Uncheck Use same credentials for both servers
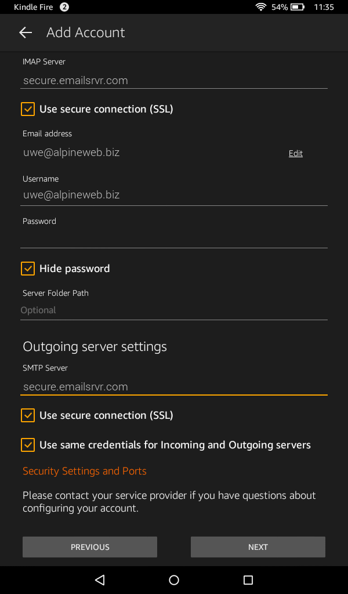The image size is (348, 594). coord(28,445)
